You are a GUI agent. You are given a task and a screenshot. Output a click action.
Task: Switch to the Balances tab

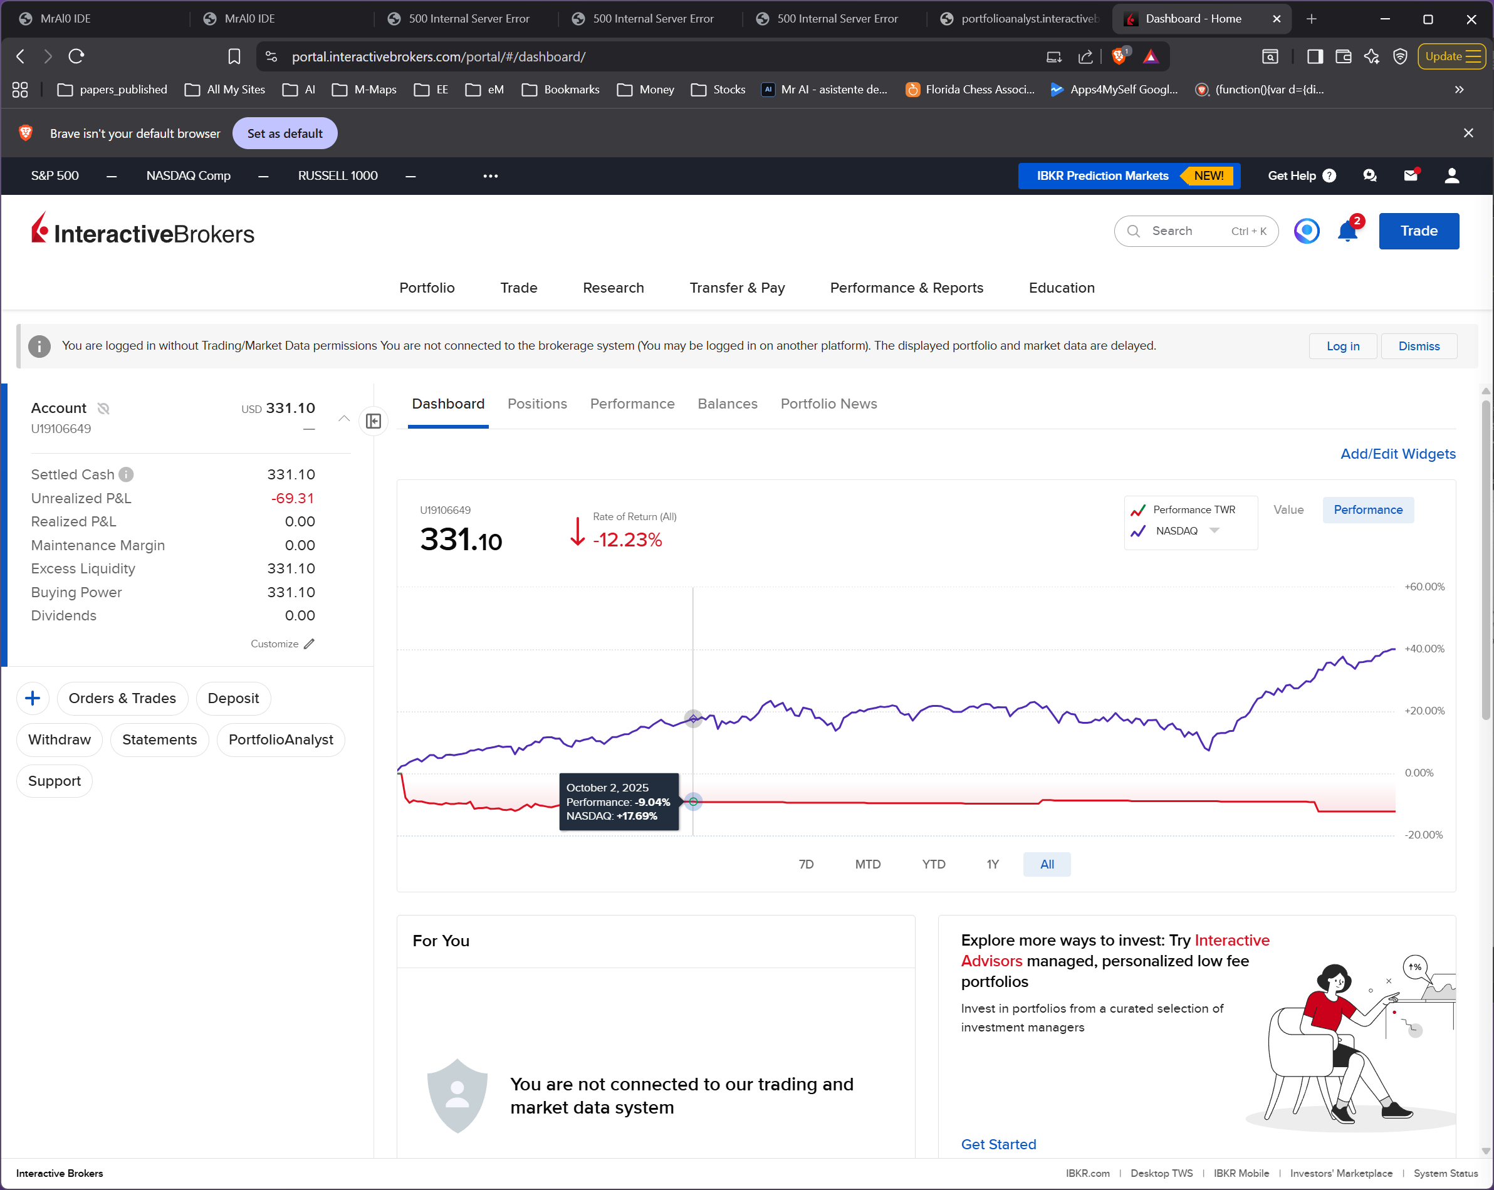pos(728,404)
